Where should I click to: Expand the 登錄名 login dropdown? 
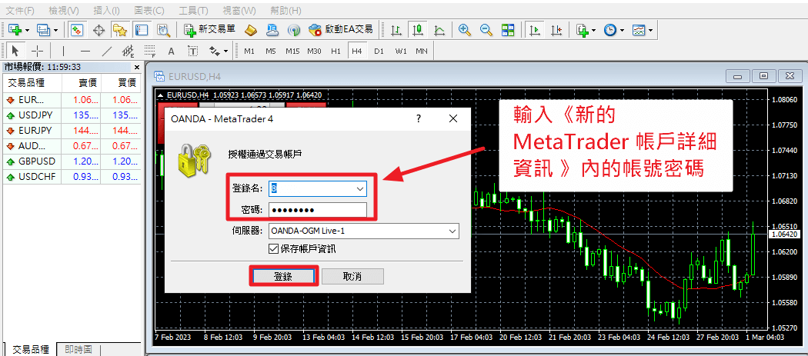point(359,189)
